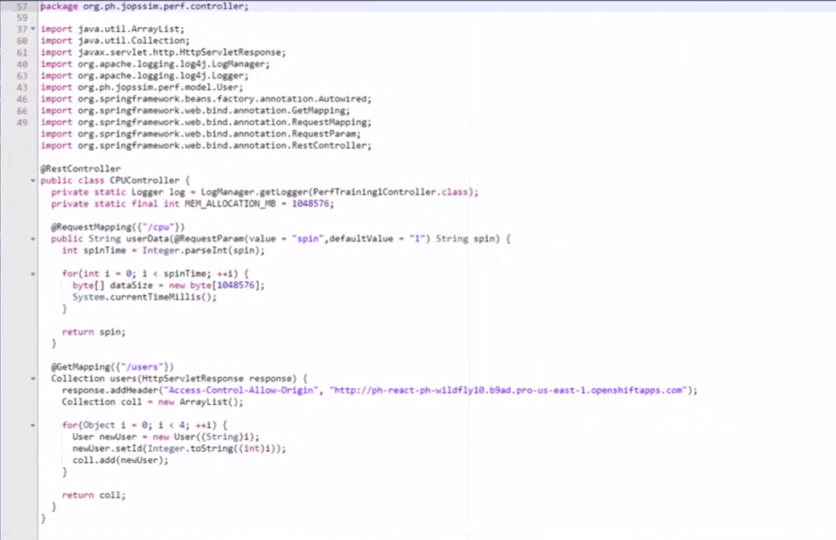Click the 'for(int i = 0; i < spinTime' line

[155, 274]
